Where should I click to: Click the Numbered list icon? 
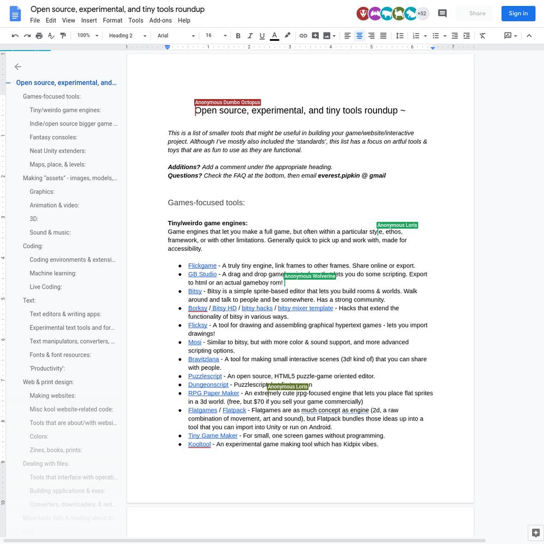click(416, 36)
